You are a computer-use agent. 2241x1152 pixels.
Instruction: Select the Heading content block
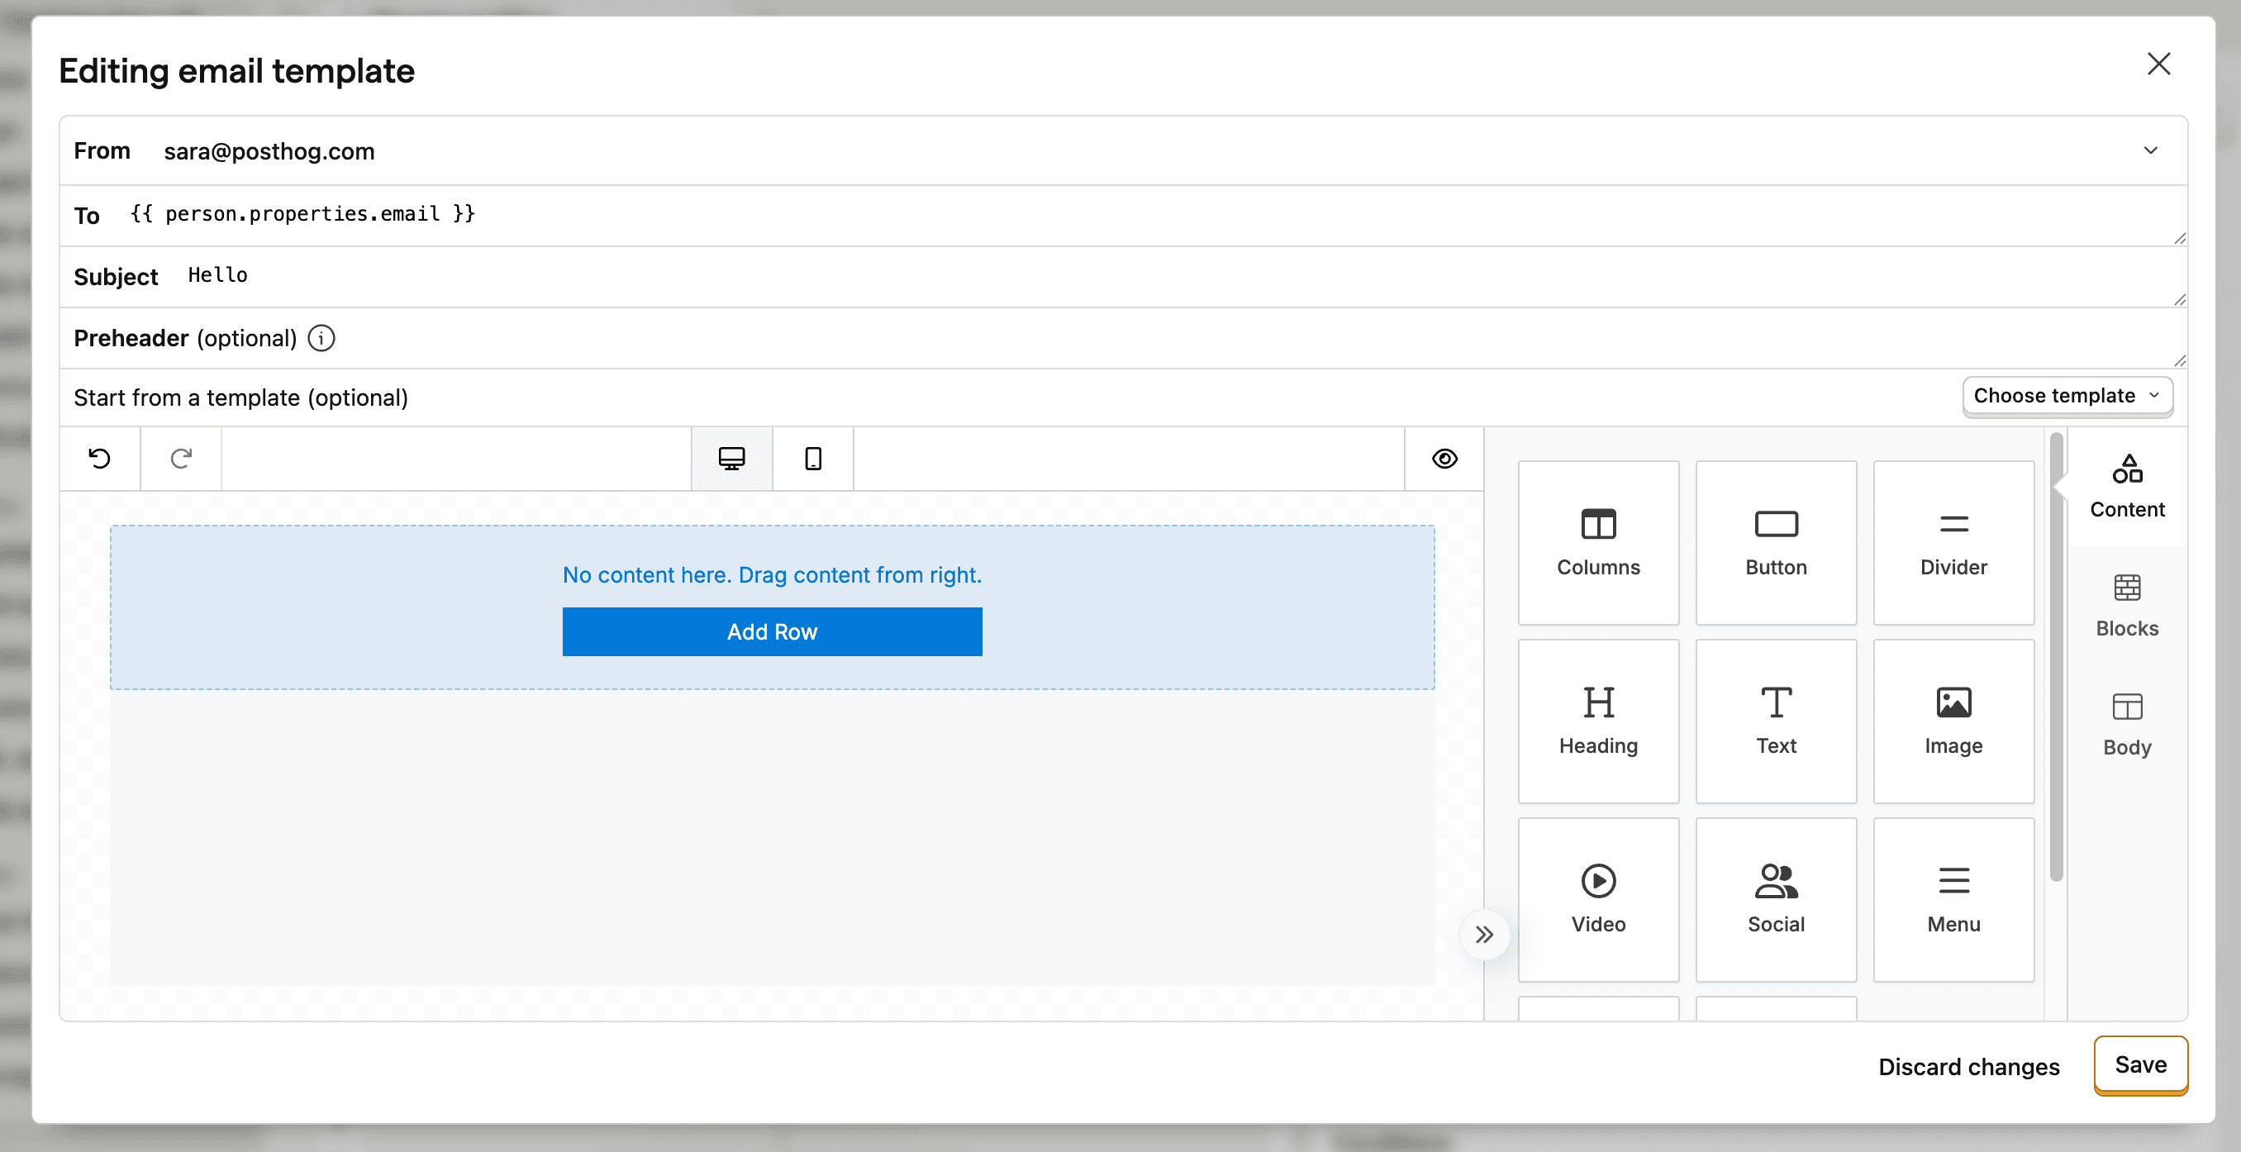tap(1598, 720)
